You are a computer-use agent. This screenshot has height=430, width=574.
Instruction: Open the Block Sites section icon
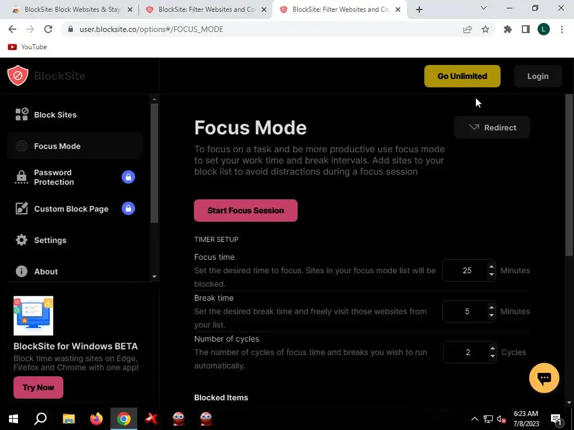[x=22, y=114]
